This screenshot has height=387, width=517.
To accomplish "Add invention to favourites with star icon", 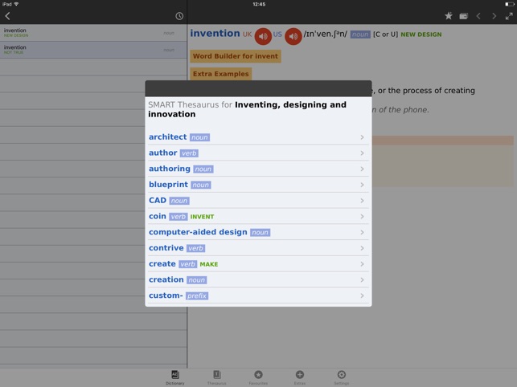I will (449, 16).
